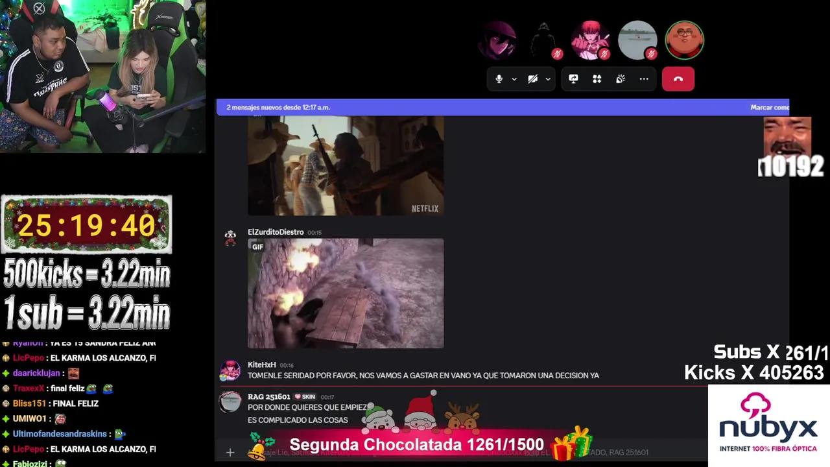Disconnect from call with red hang-up button
The image size is (830, 467).
678,79
